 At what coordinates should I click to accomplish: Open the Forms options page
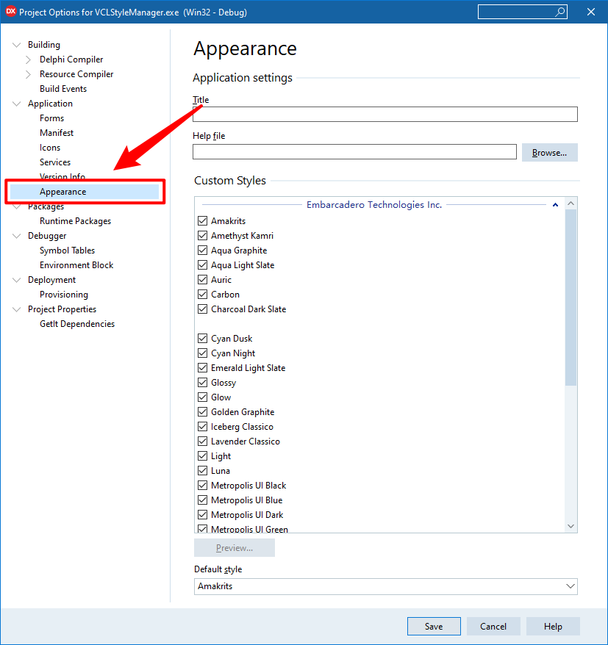[52, 118]
